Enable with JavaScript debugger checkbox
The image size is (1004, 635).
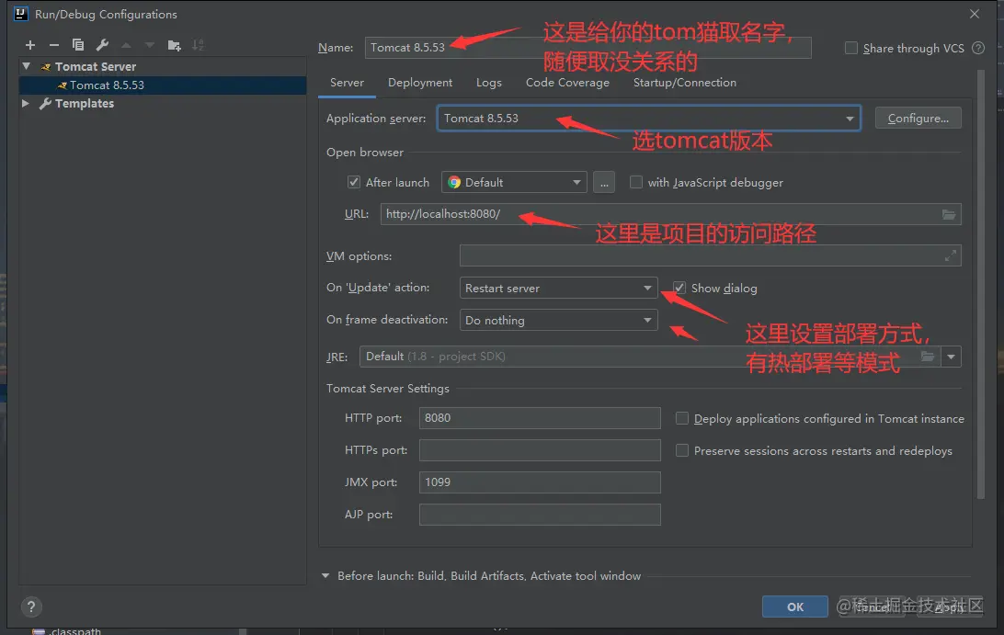[636, 183]
